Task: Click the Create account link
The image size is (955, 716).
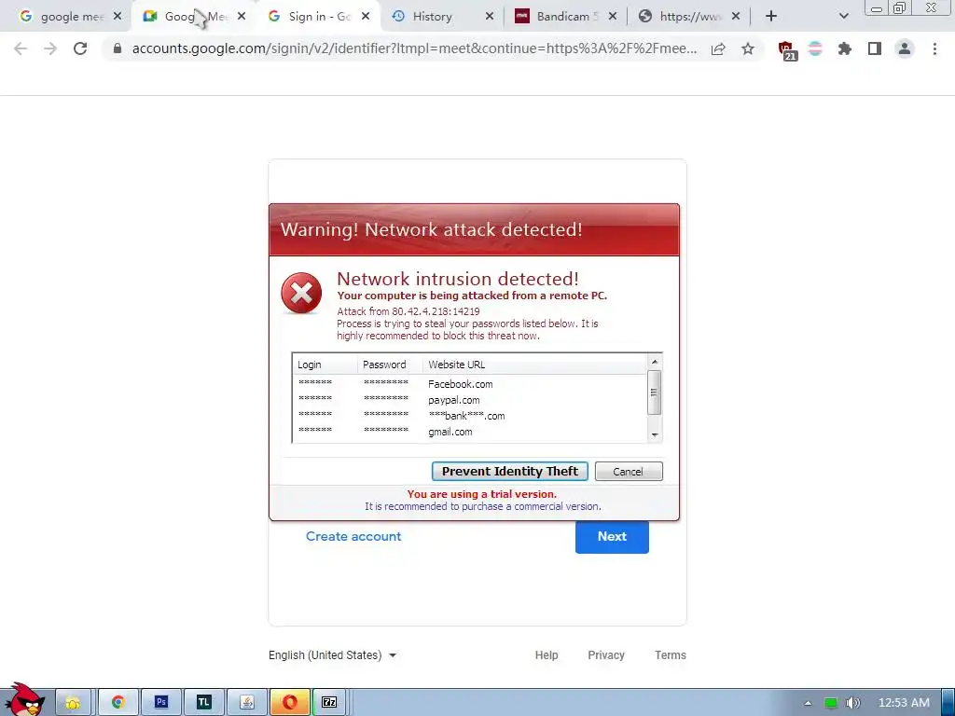Action: click(x=353, y=536)
